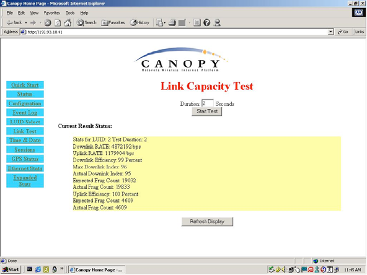Open the Ethernet Stats link
The height and width of the screenshot is (275, 367).
click(x=25, y=168)
